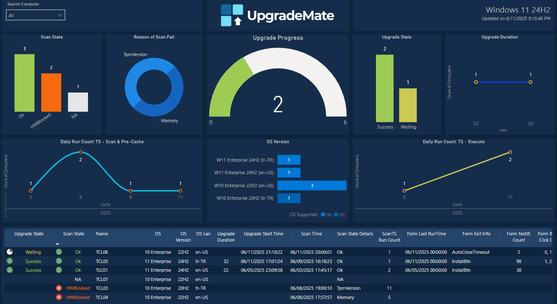Select the Upgrade Duration column header

point(226,237)
